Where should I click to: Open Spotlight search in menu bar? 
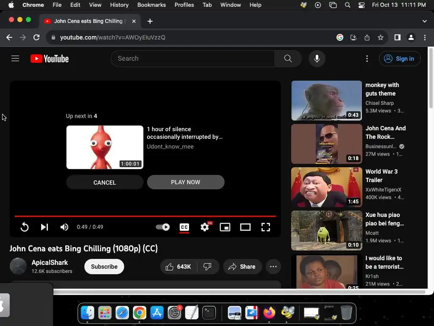coord(348,5)
